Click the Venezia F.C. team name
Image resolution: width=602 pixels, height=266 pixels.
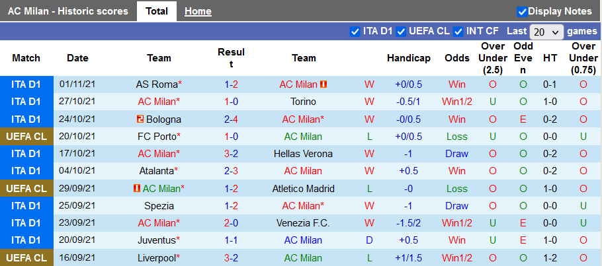[303, 223]
